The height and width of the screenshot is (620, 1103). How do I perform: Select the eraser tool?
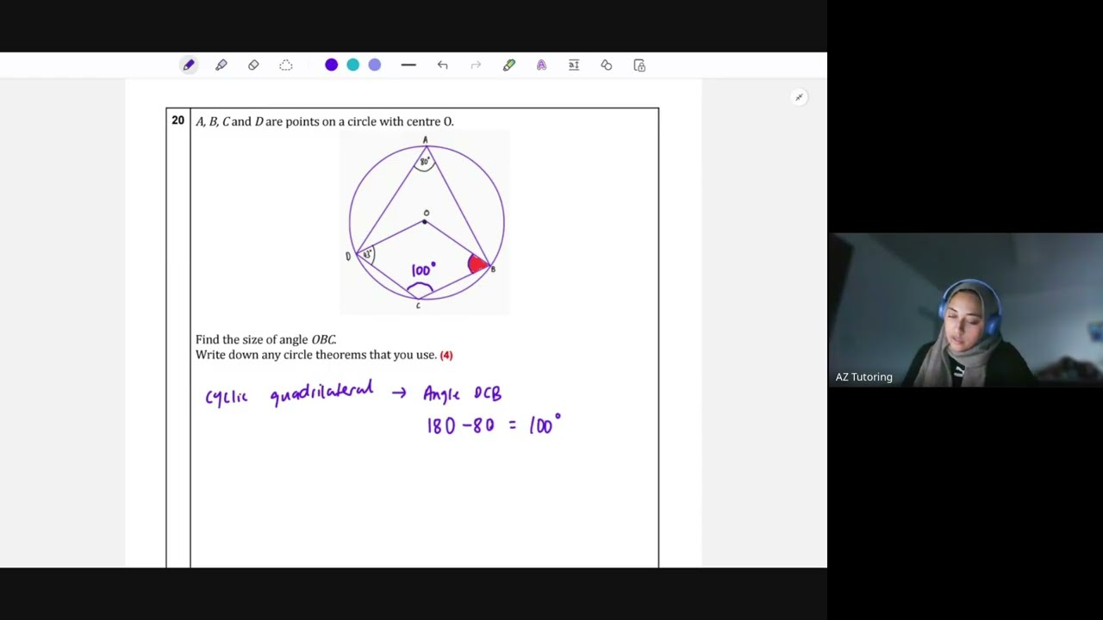pyautogui.click(x=253, y=65)
